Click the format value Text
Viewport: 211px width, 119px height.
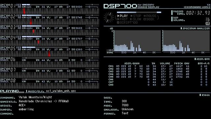[x=125, y=113]
